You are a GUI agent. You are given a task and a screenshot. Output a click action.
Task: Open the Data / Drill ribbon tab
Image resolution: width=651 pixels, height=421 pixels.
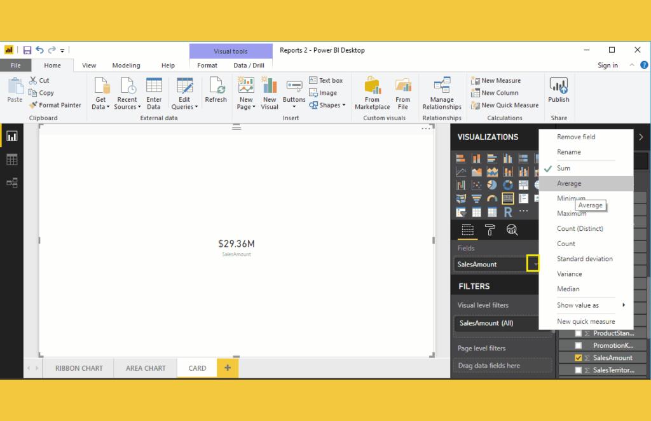(249, 65)
